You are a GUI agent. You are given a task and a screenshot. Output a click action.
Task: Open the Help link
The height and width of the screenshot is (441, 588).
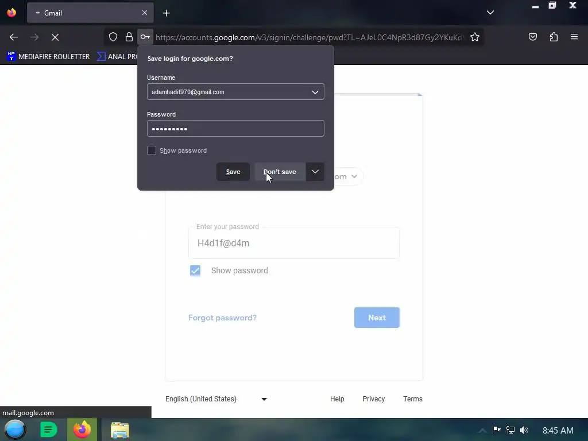[337, 399]
